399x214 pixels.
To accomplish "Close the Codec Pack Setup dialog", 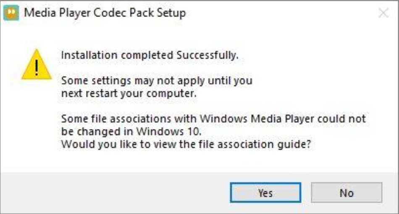I will (x=383, y=13).
